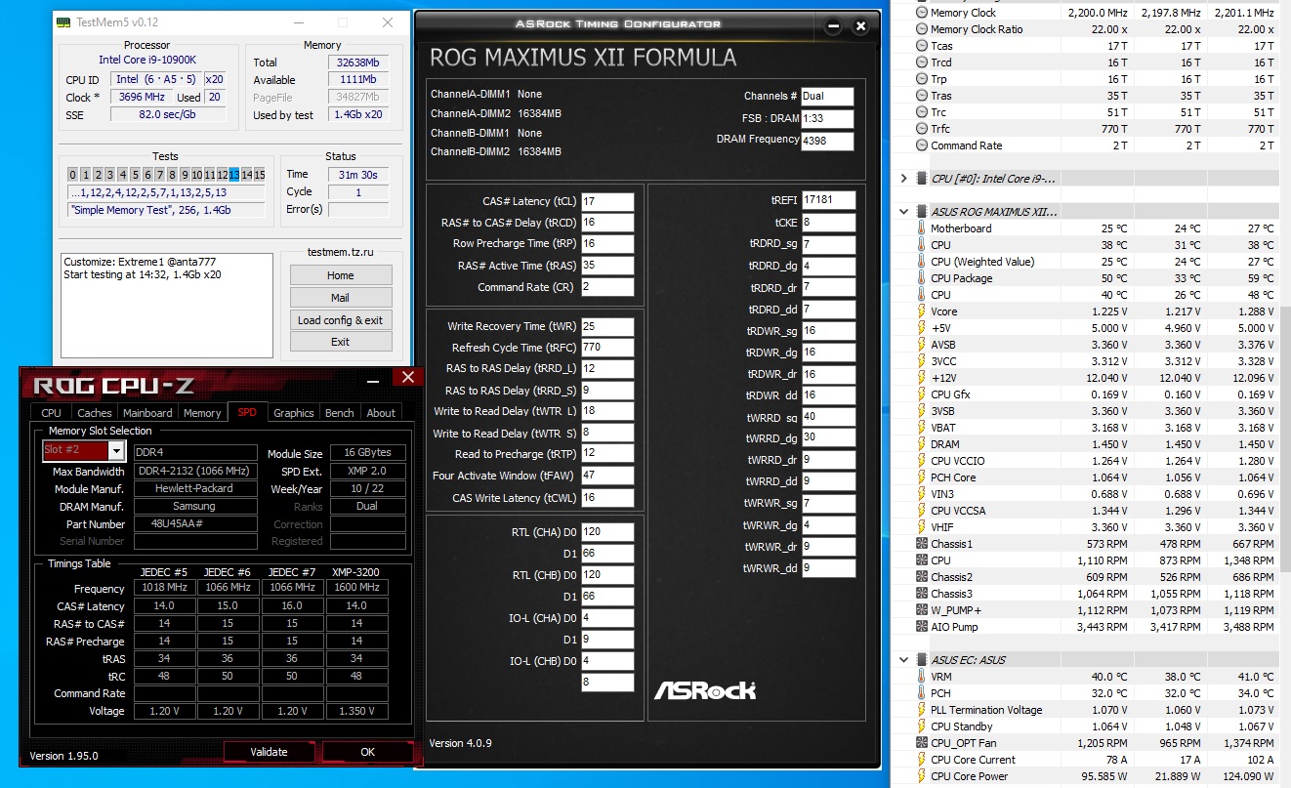This screenshot has width=1291, height=788.
Task: Click the Exit button in TestMem5
Action: click(341, 342)
